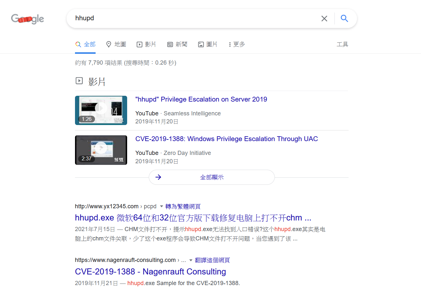Switch to the 影片 videos tab
Screen dimensions: 421x296
coord(146,44)
